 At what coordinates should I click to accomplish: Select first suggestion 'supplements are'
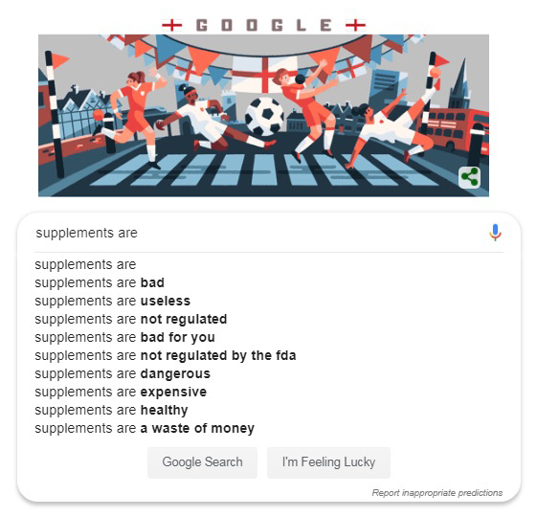85,264
